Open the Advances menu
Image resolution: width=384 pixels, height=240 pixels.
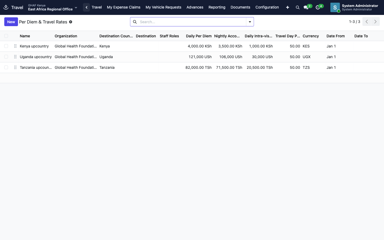coord(195,7)
